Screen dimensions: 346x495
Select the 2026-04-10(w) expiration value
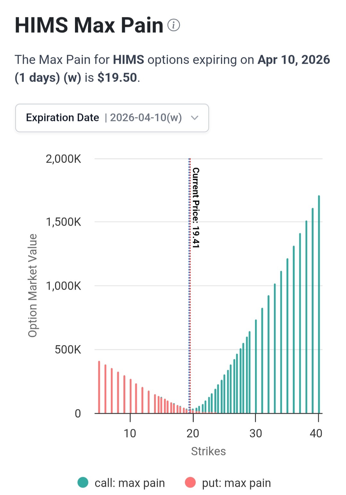click(x=146, y=118)
